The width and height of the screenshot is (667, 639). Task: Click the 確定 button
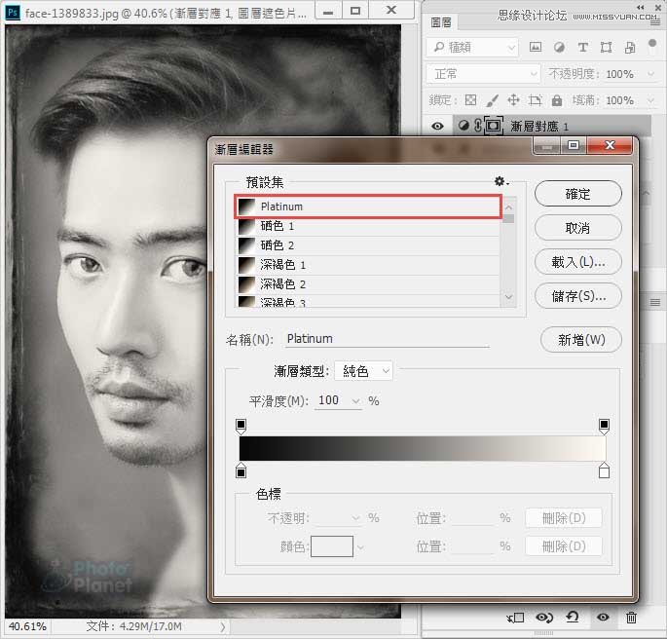[577, 194]
